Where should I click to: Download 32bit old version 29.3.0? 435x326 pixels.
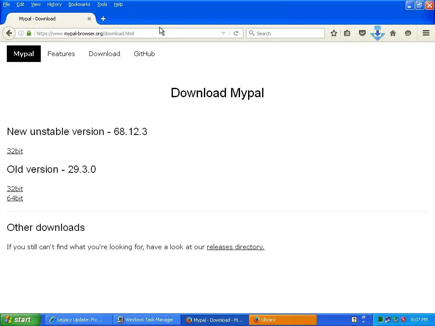click(15, 188)
